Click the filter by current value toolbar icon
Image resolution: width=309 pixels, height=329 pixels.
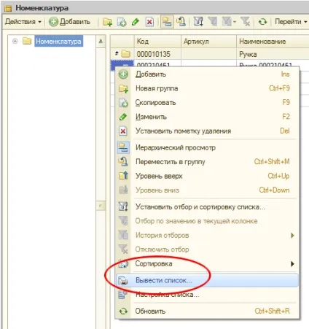(213, 22)
